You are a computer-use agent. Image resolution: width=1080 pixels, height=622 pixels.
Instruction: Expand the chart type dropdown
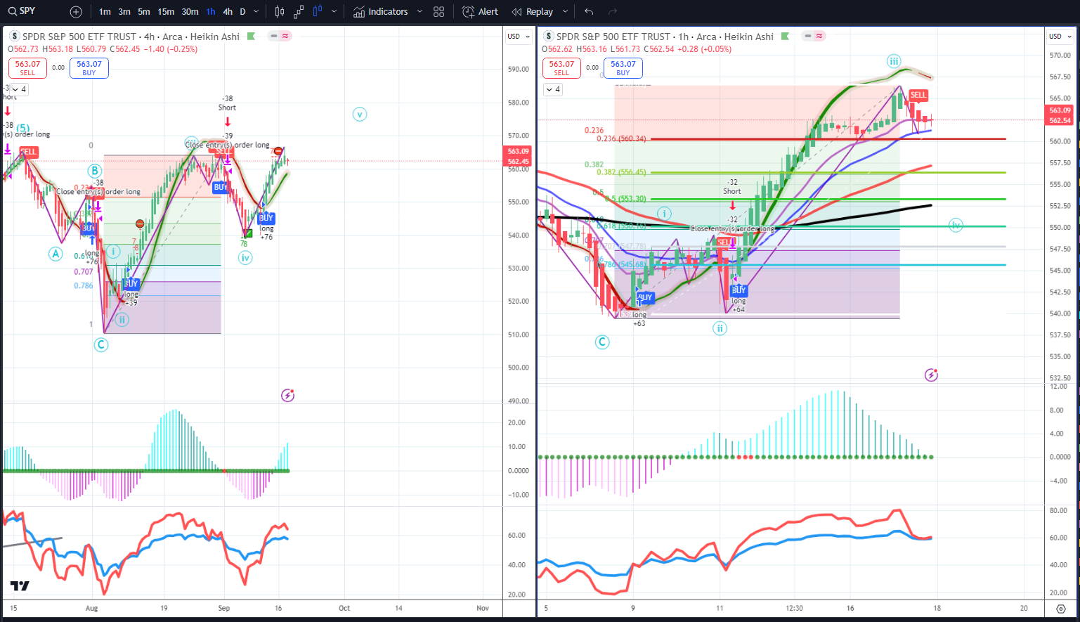334,12
